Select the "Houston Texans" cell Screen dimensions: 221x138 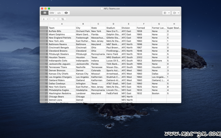62,58
